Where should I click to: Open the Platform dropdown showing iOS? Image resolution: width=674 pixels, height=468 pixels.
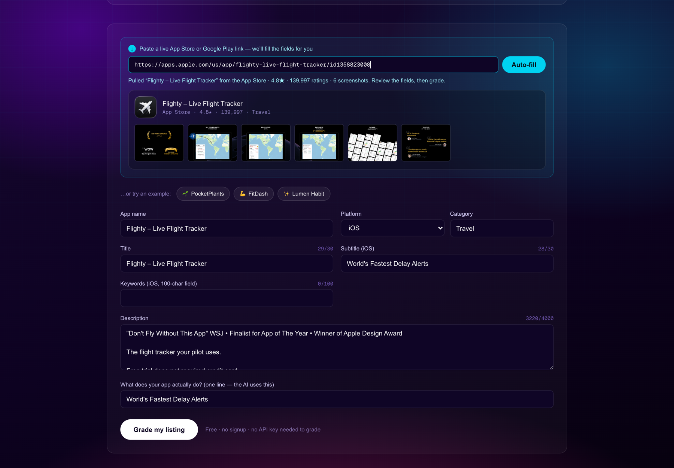pos(392,228)
